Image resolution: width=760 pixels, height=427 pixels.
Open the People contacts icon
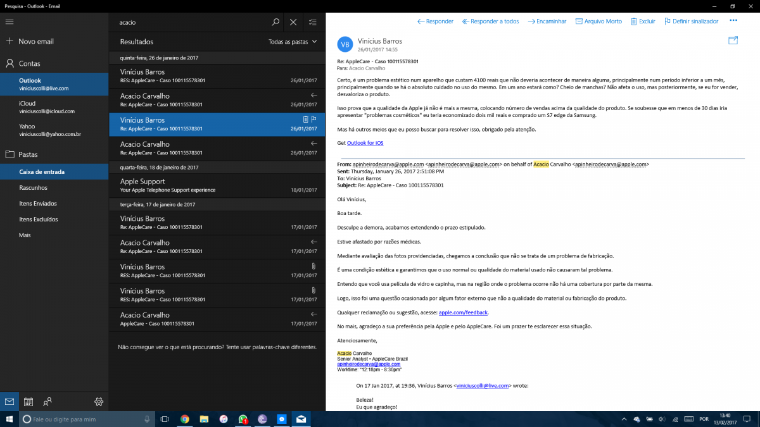pos(47,401)
